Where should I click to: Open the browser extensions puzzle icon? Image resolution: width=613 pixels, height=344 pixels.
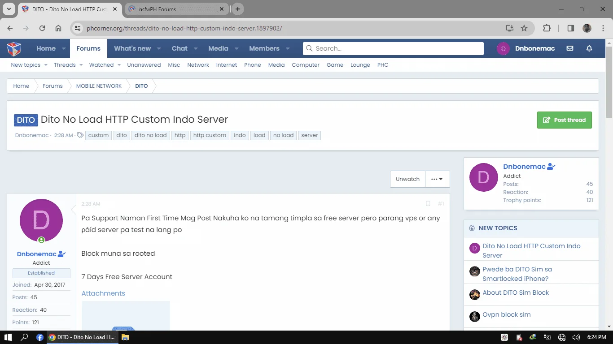pos(547,28)
